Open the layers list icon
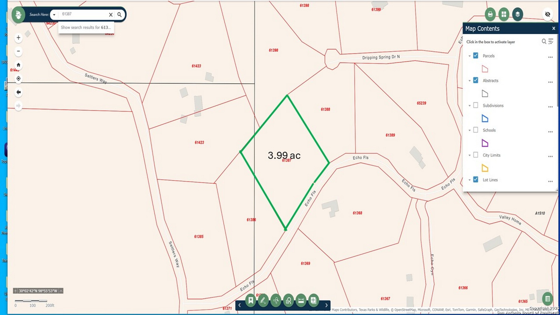The image size is (560, 315). (x=517, y=14)
